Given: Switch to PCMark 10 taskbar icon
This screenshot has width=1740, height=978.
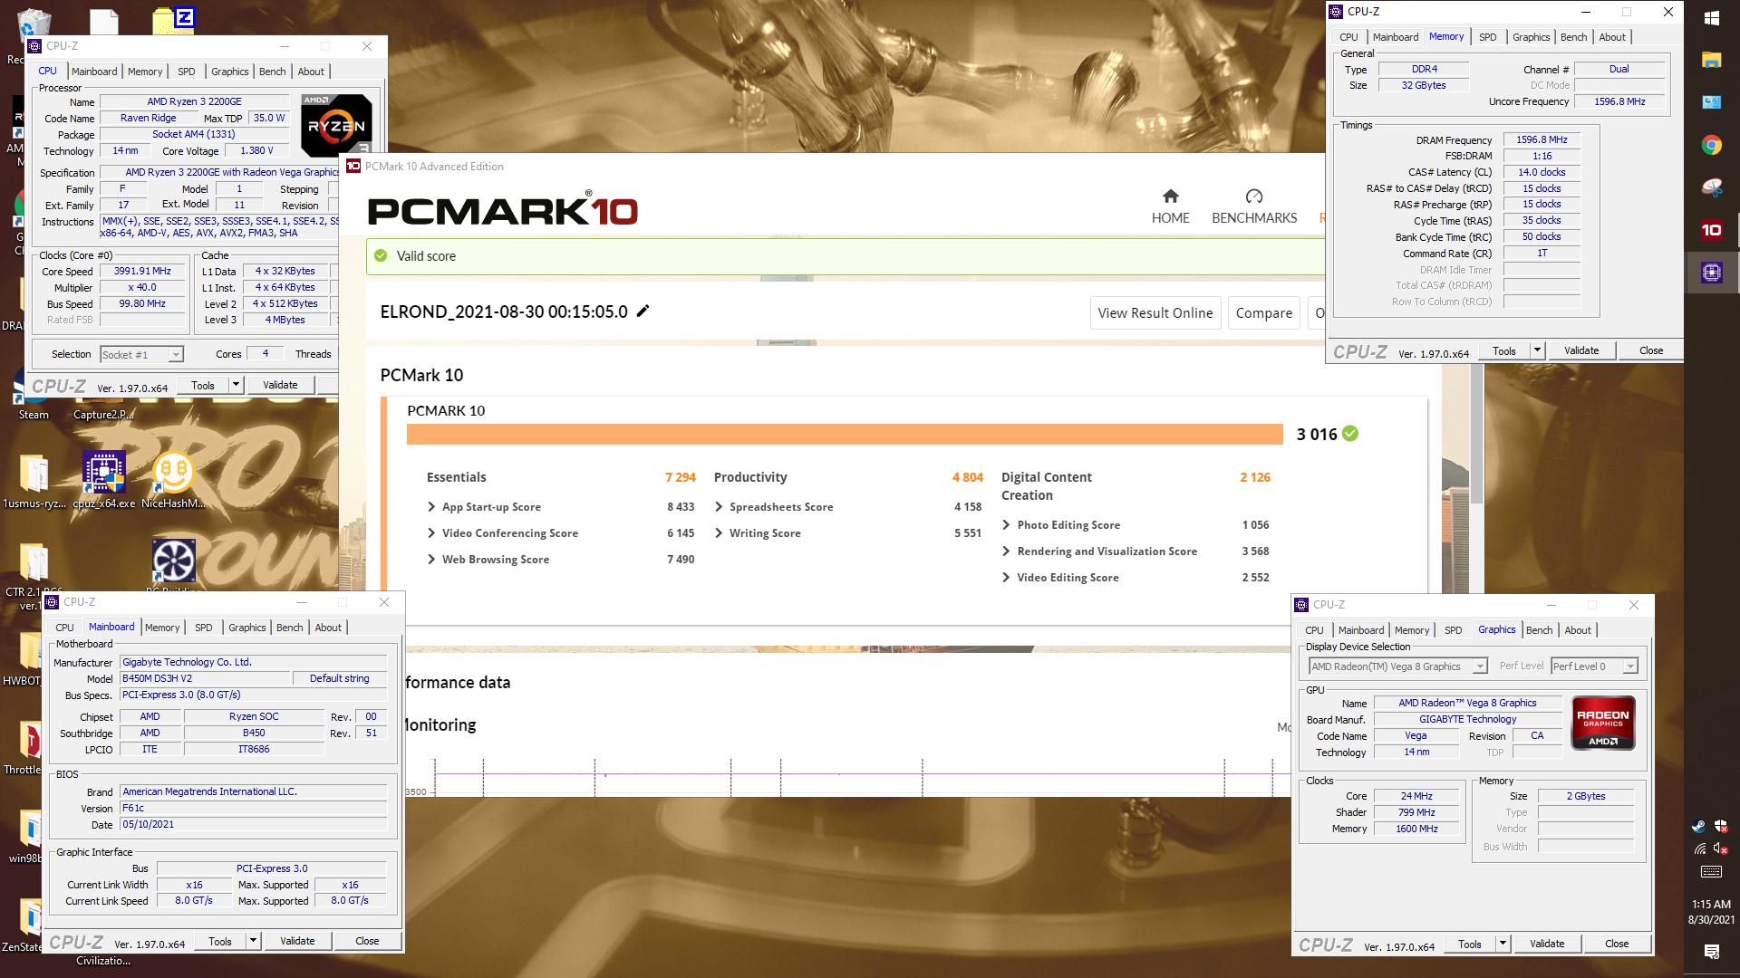Looking at the screenshot, I should (x=1712, y=230).
